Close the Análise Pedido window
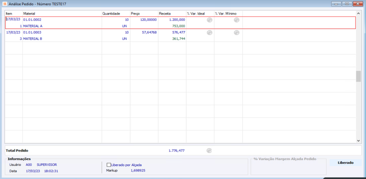Image resolution: width=366 pixels, height=179 pixels. [x=357, y=4]
